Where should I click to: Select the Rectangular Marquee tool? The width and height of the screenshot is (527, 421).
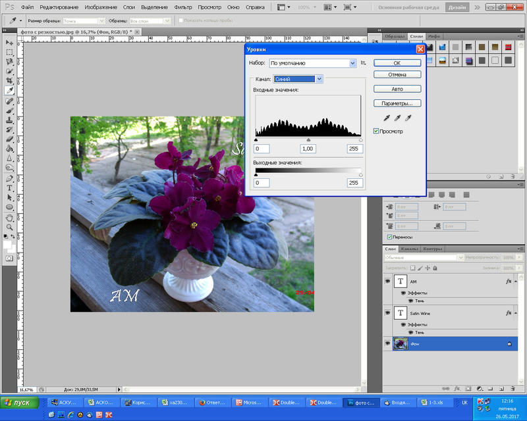tap(10, 52)
